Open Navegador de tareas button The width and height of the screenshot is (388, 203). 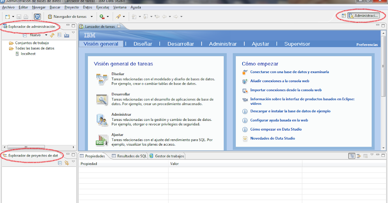[x=67, y=16]
